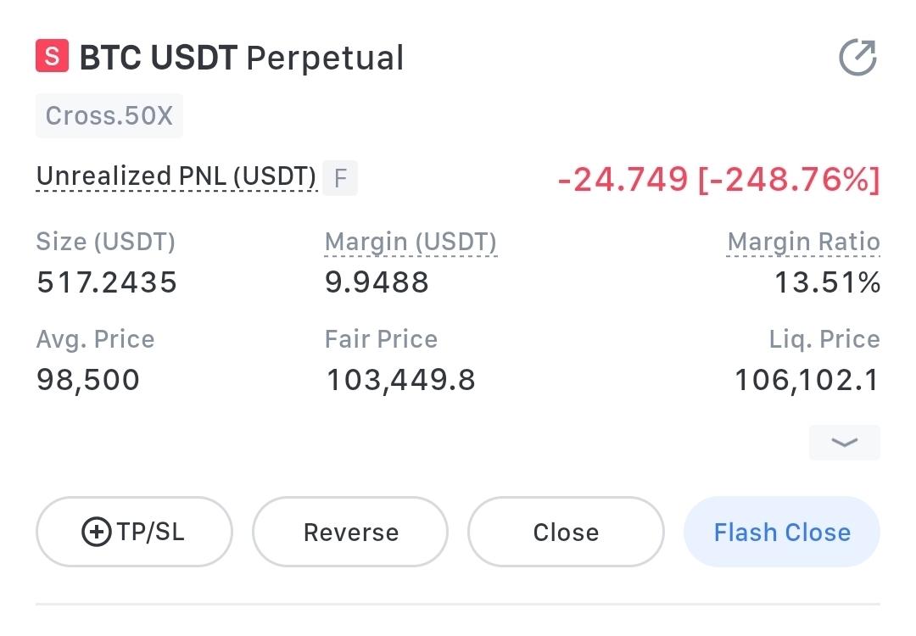Click the Reverse button
This screenshot has height=636, width=916.
[350, 532]
